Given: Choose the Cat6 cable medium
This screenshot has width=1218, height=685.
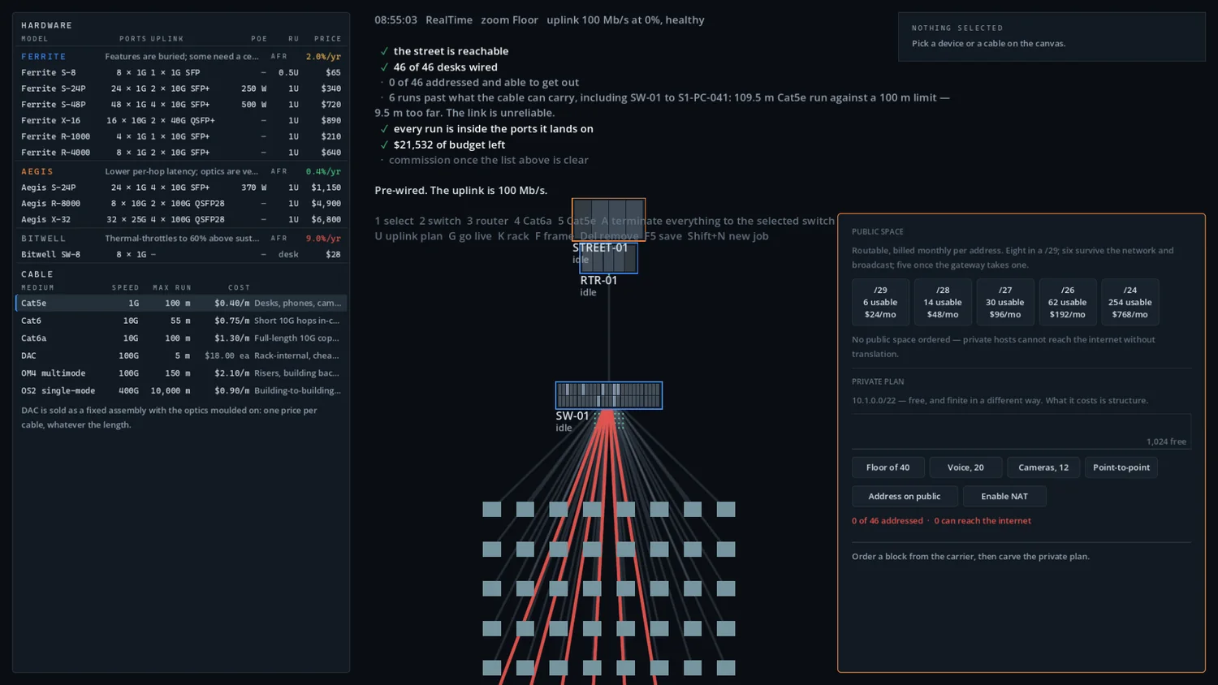Looking at the screenshot, I should click(181, 321).
